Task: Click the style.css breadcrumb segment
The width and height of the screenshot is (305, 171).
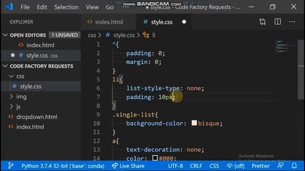Action: click(124, 35)
